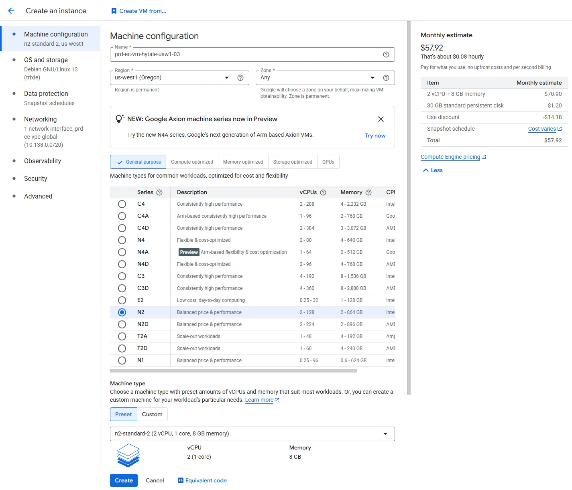
Task: Collapse the monthly estimate with Less
Action: coord(432,170)
